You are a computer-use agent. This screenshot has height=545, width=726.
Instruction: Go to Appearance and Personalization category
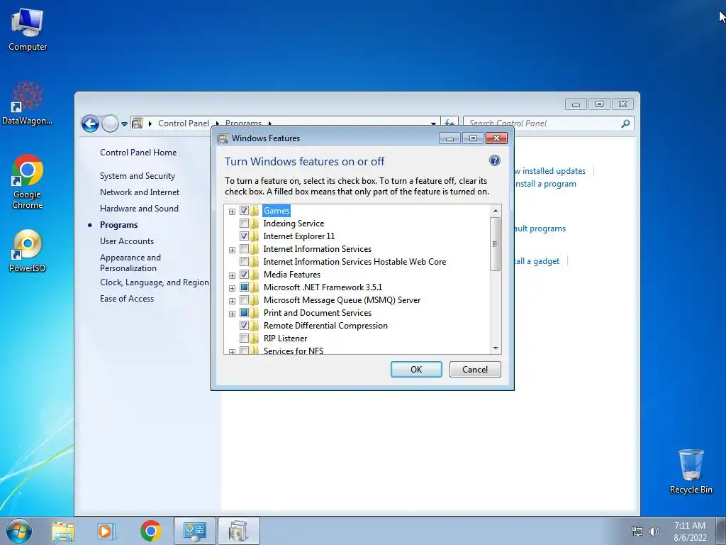click(x=130, y=263)
